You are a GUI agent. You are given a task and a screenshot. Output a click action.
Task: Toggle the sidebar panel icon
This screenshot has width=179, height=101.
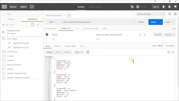[x=4, y=7]
